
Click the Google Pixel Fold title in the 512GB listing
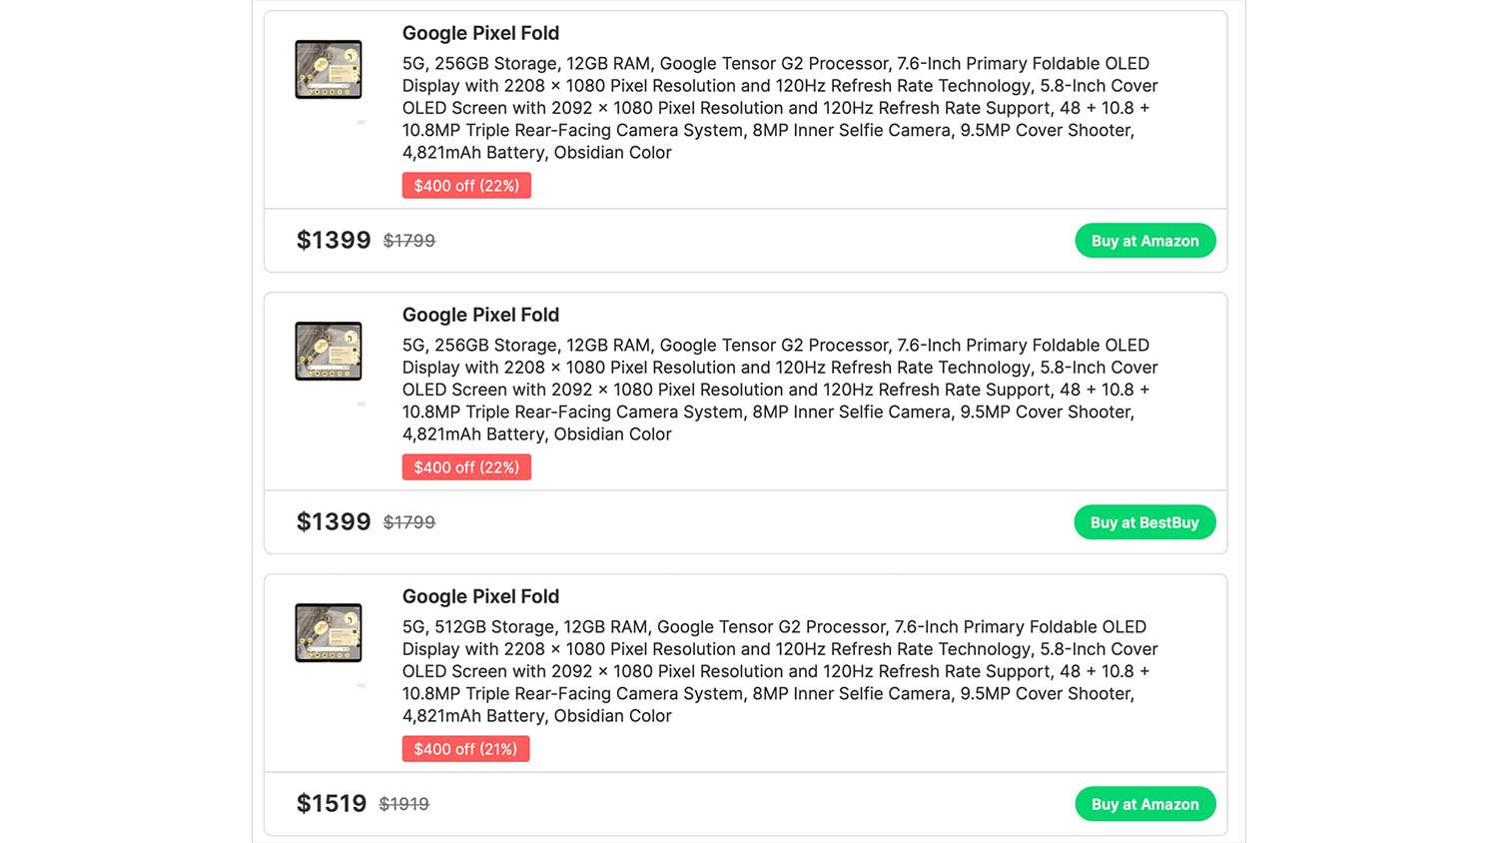click(480, 596)
